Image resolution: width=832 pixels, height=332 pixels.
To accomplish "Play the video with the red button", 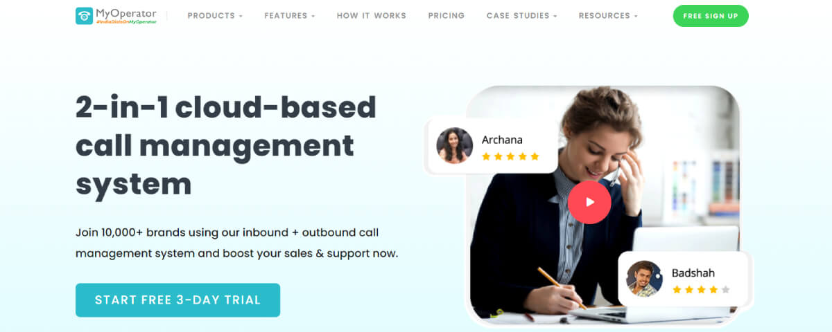I will [589, 202].
